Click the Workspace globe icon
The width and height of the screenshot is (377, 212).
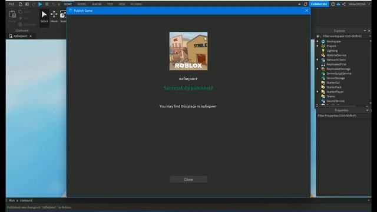(323, 41)
